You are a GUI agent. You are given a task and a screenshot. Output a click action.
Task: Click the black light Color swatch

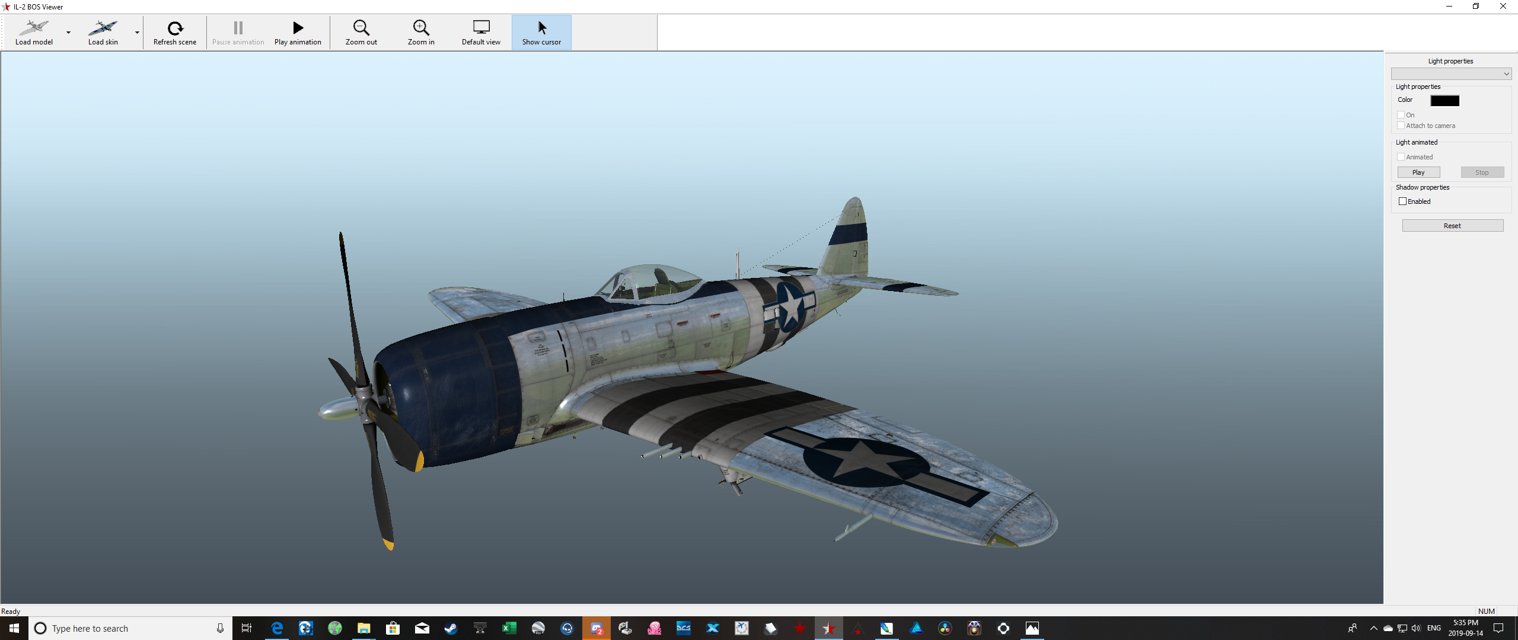[1444, 101]
